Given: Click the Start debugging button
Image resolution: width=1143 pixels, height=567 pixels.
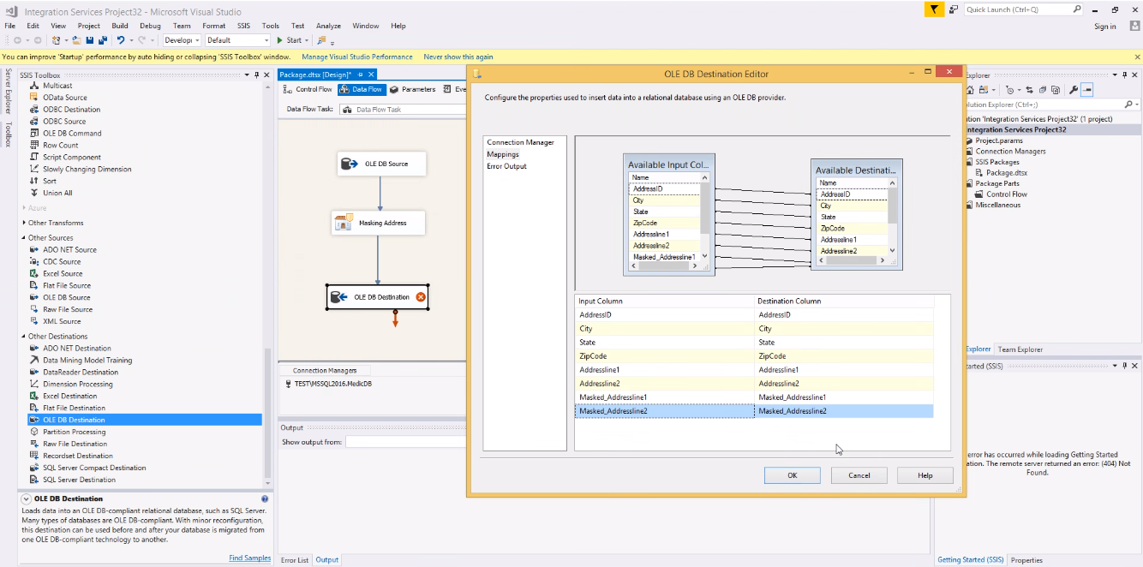Looking at the screenshot, I should pos(290,40).
